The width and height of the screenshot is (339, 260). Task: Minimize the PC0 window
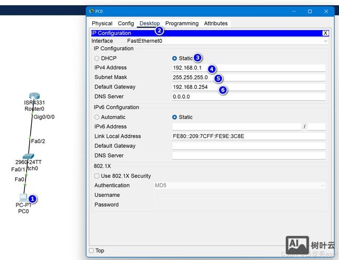coord(293,11)
